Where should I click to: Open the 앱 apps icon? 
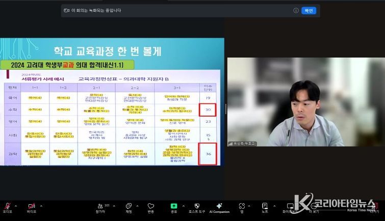242,206
